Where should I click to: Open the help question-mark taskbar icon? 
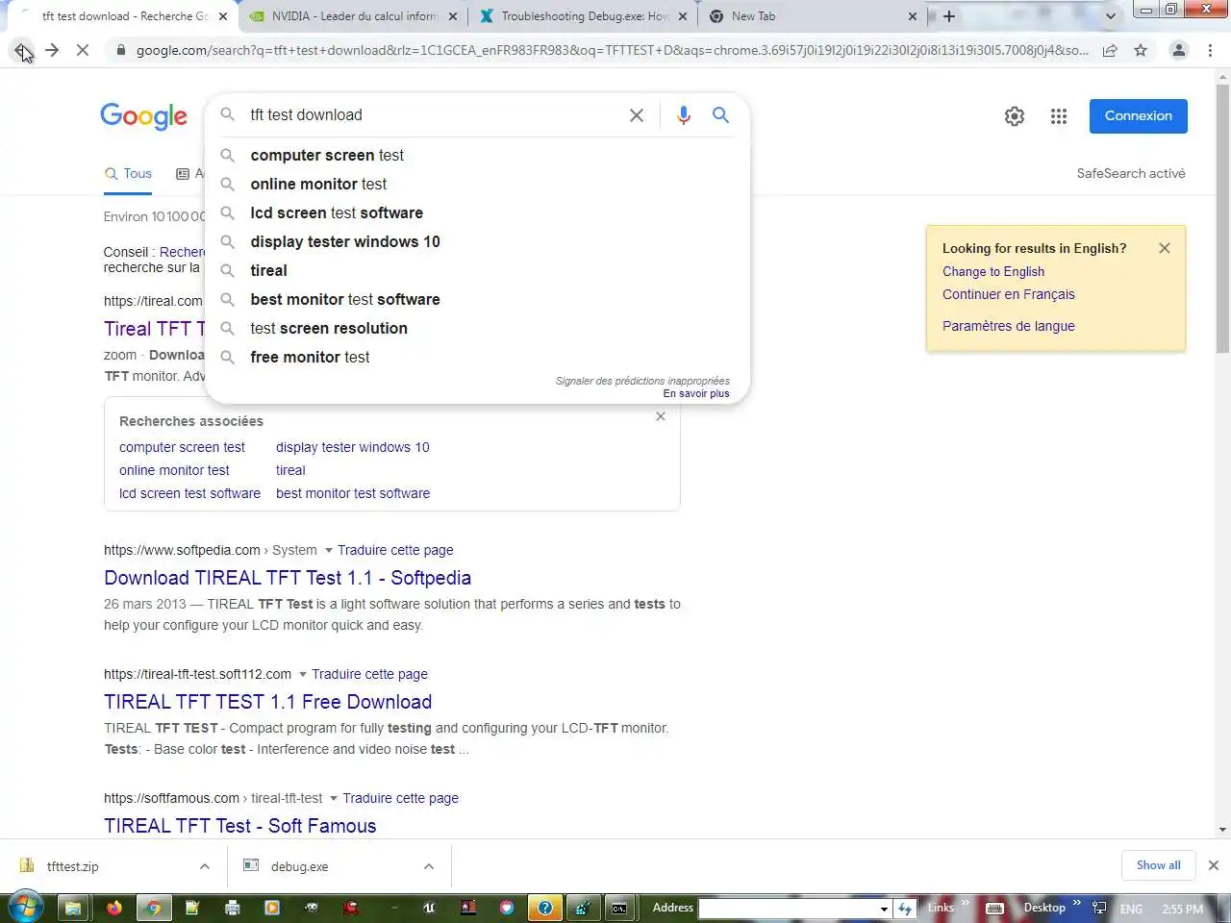point(544,907)
